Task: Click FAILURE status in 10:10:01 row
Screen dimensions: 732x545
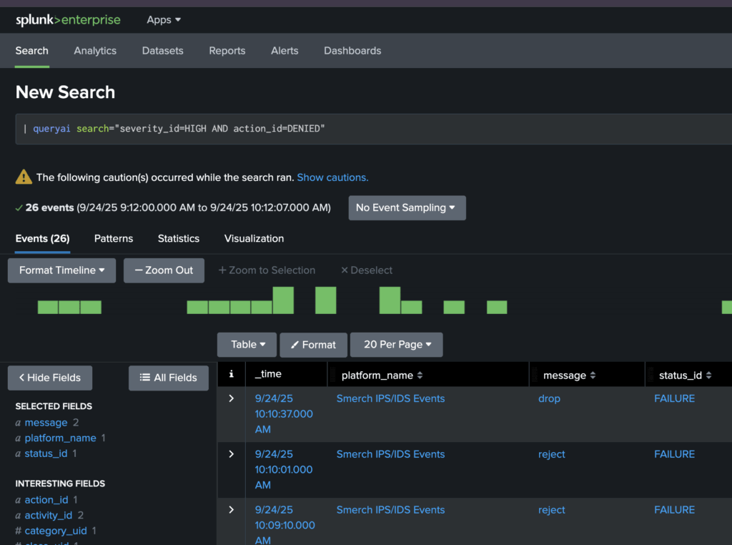Action: point(674,454)
